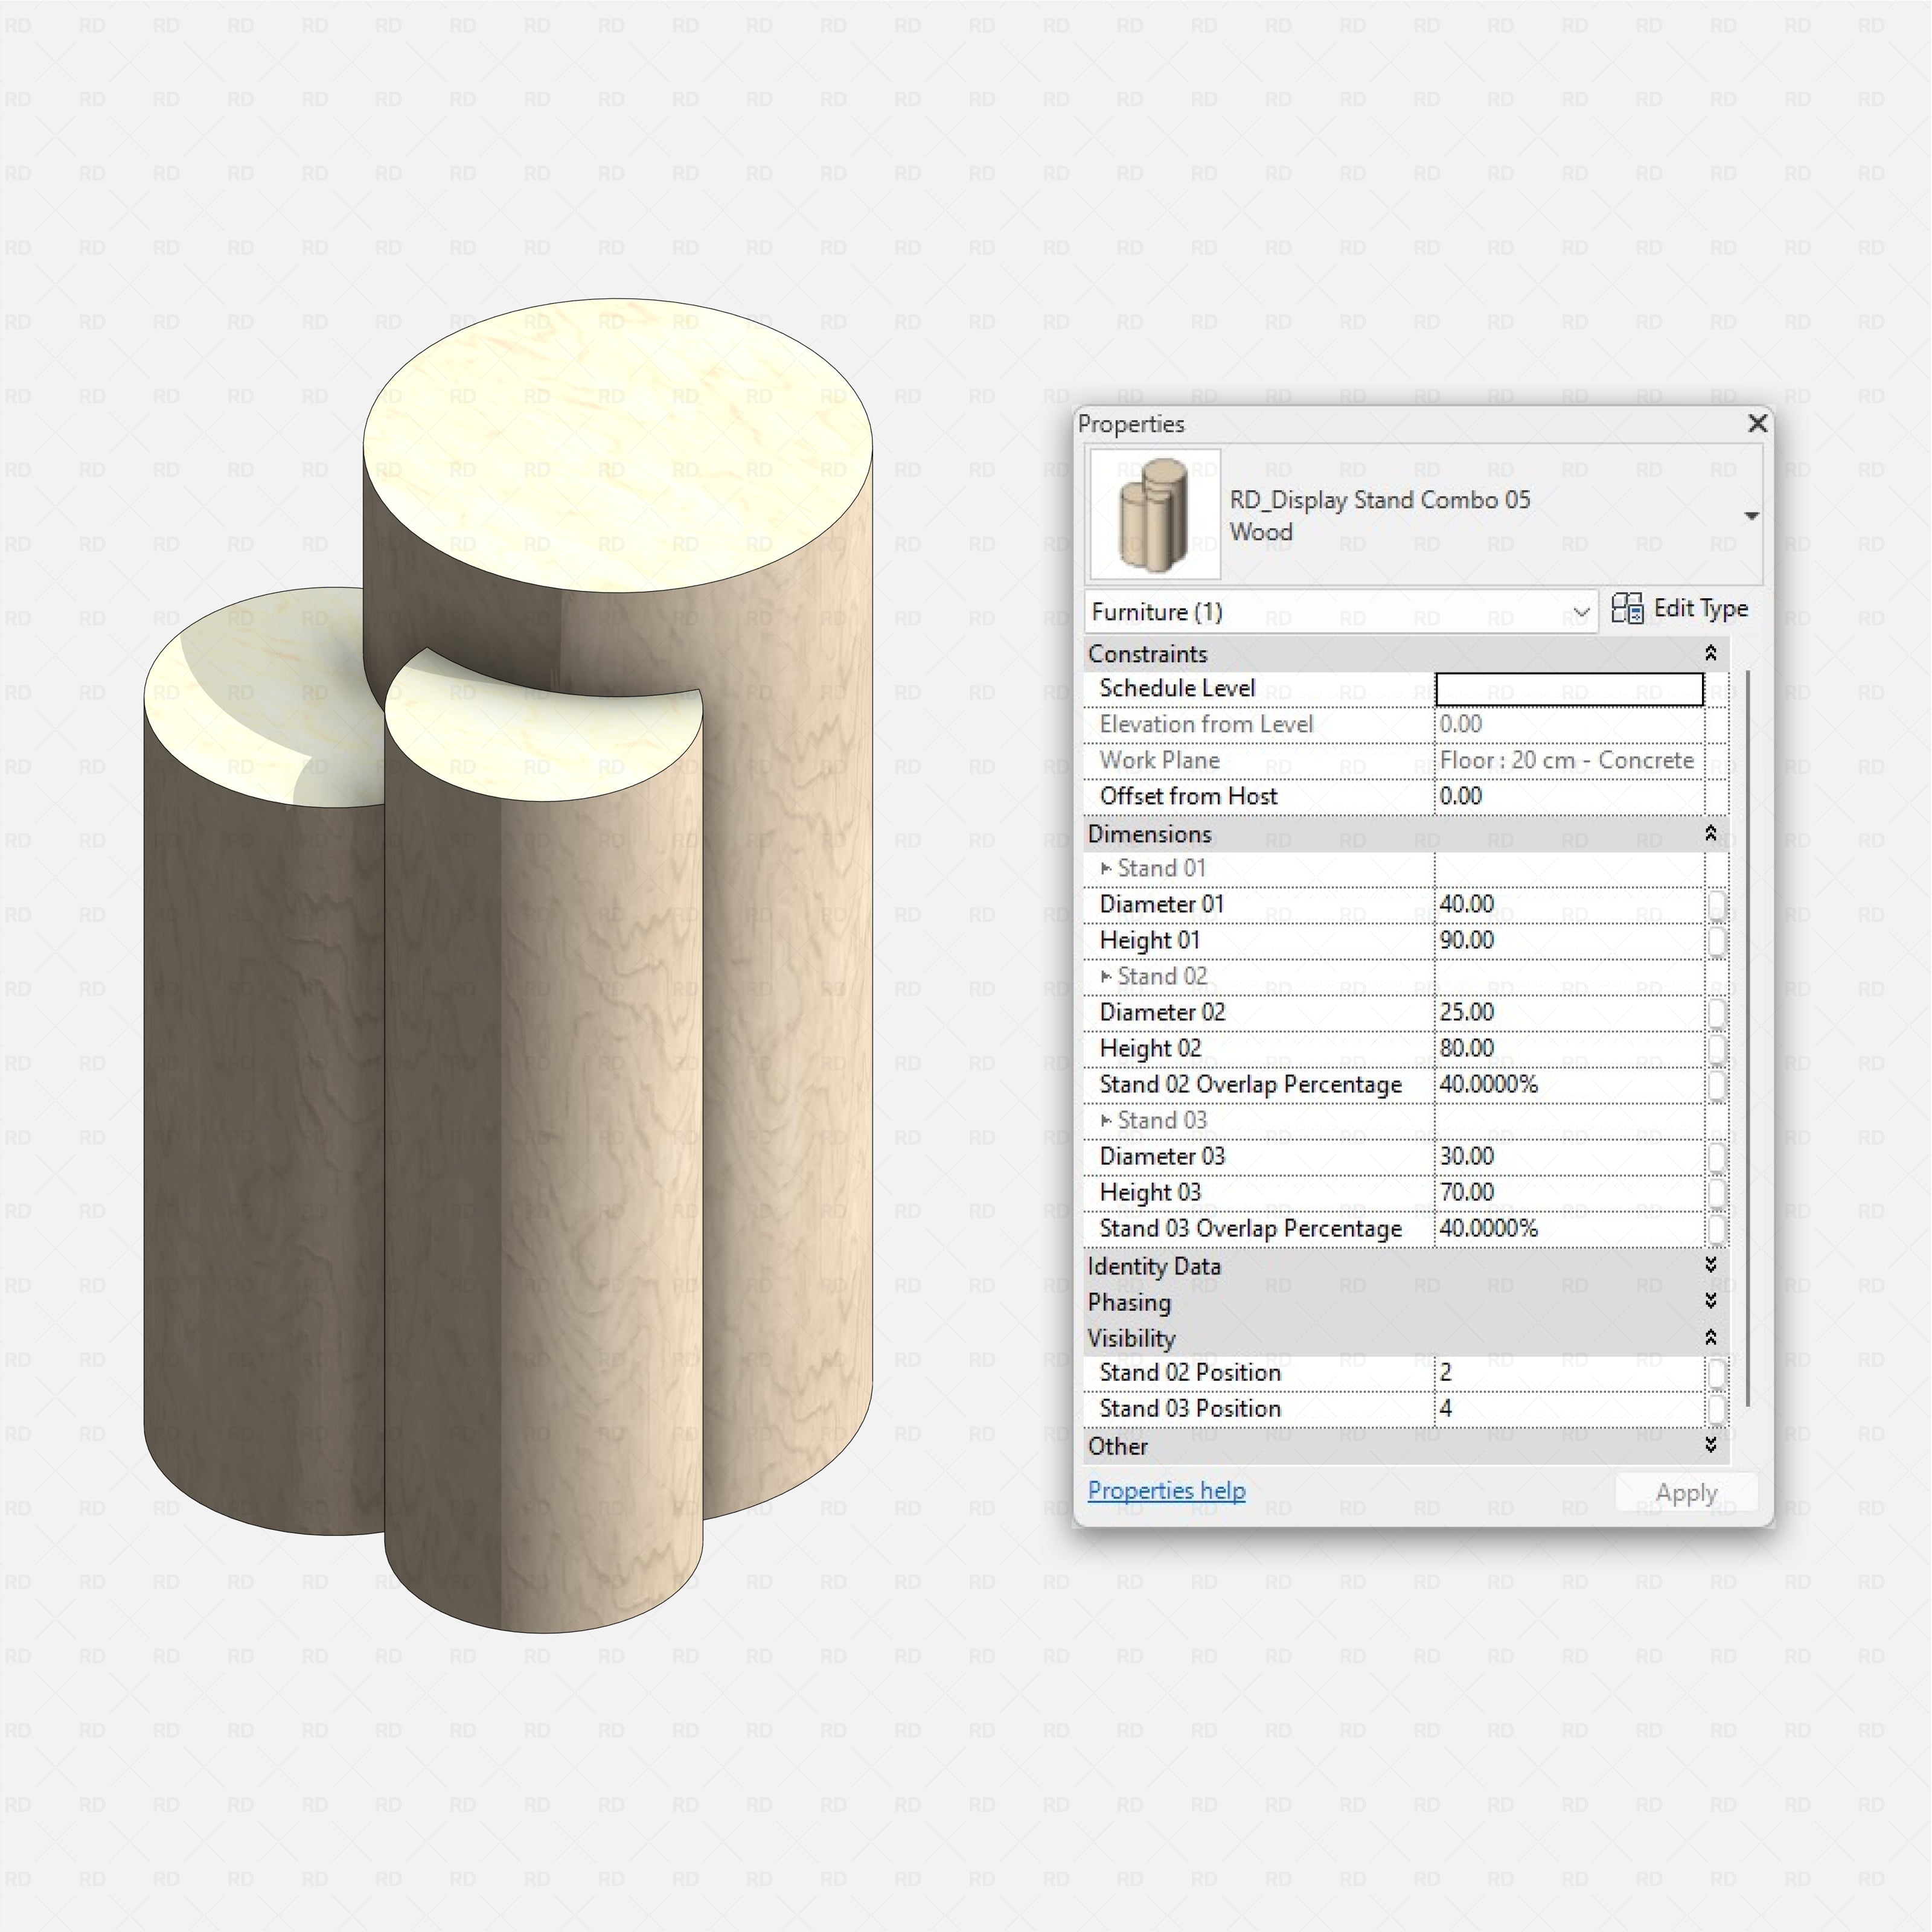This screenshot has width=1932, height=1932.
Task: Click associate parameter button for Height 01
Action: click(1716, 941)
